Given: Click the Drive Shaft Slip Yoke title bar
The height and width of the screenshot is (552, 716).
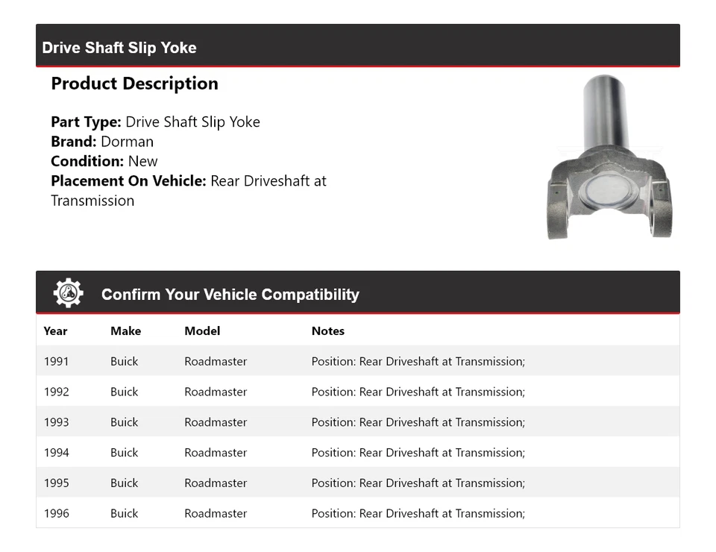Looking at the screenshot, I should point(119,48).
